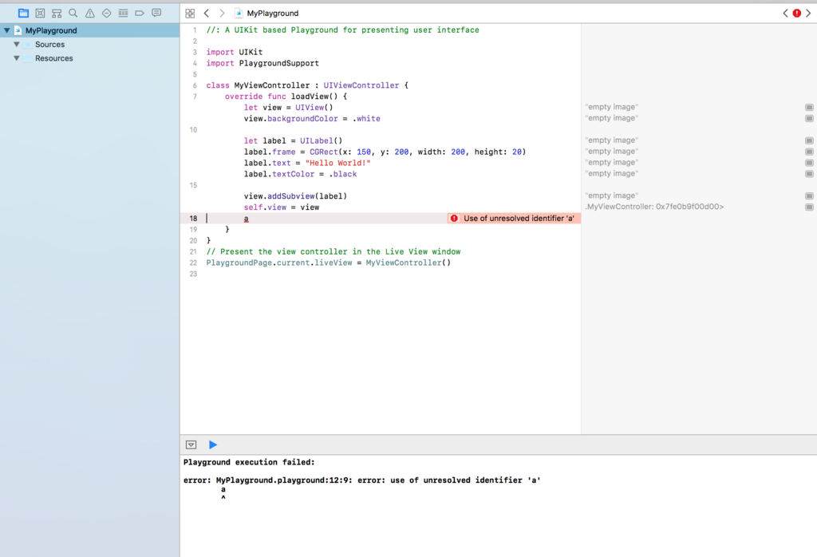Collapse the Resources folder triangle
Screen dimensions: 817x557
pyautogui.click(x=17, y=58)
